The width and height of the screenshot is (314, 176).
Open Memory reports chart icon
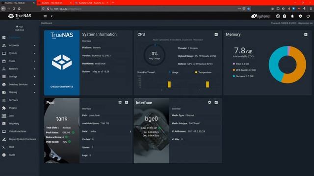(x=306, y=34)
